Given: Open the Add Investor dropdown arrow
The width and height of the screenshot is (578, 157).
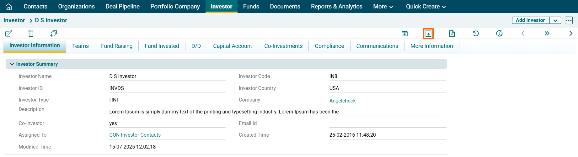Looking at the screenshot, I should [x=555, y=20].
